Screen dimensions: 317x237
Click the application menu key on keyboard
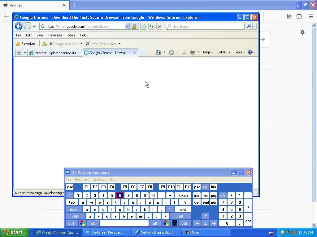[x=175, y=223]
